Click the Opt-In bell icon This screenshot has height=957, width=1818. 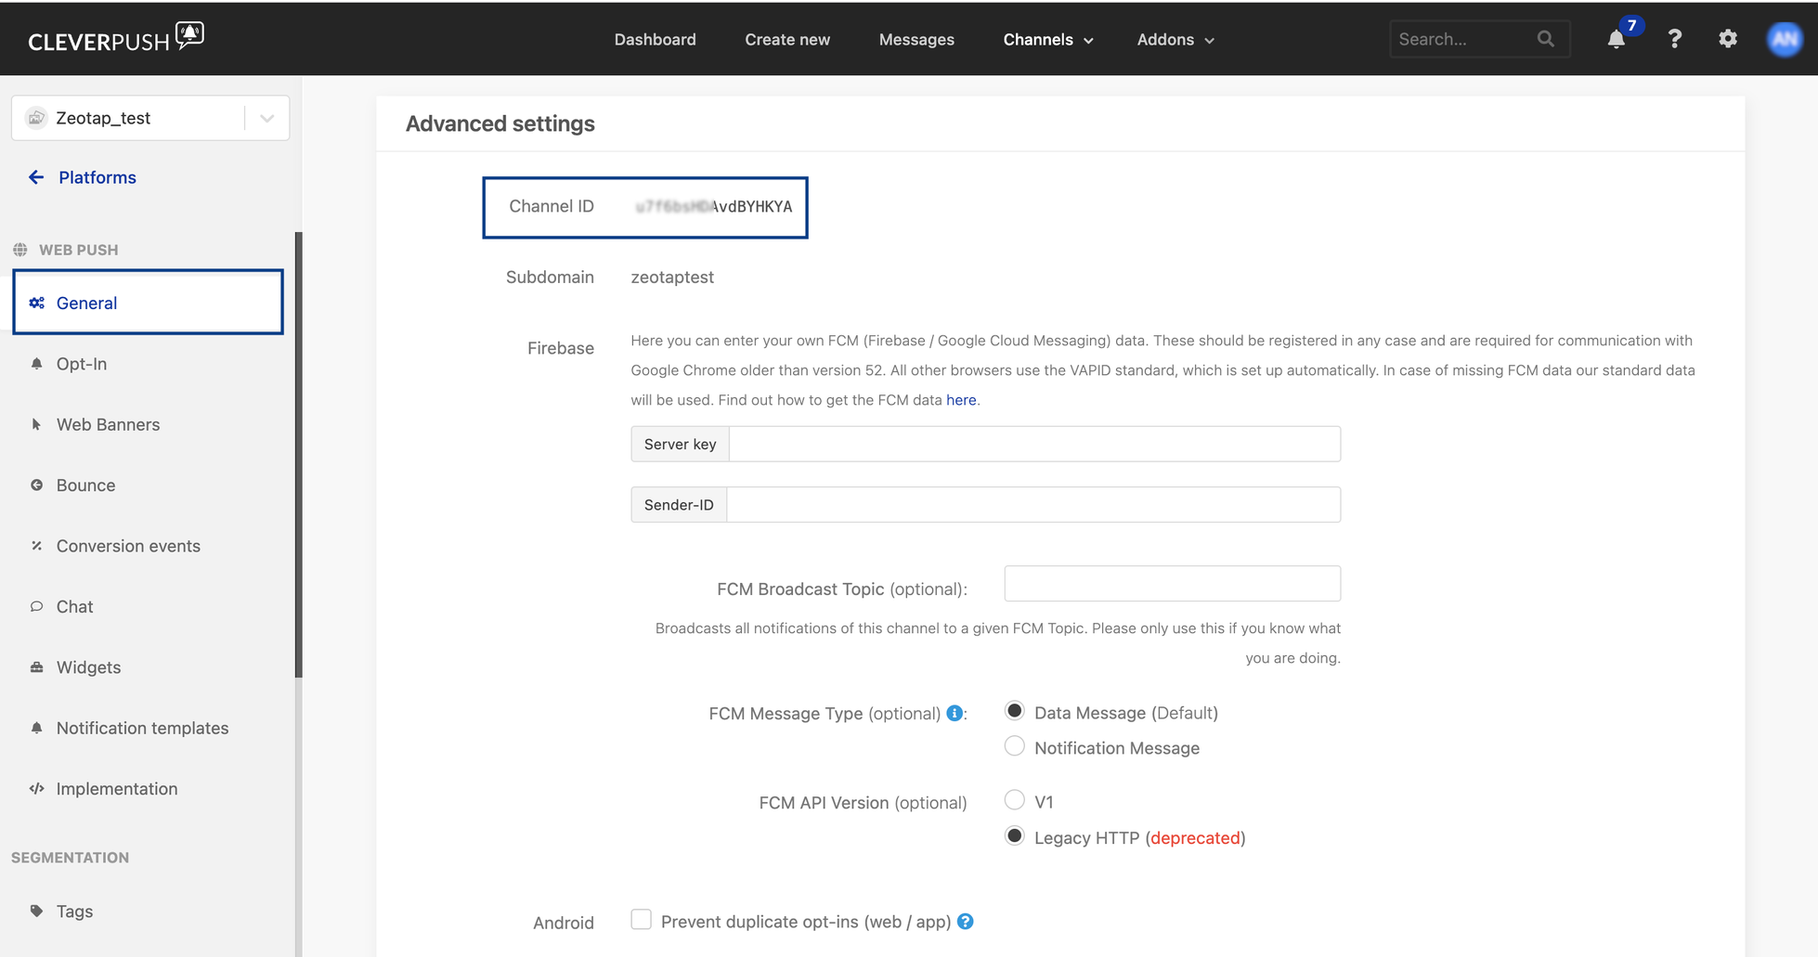(x=36, y=364)
